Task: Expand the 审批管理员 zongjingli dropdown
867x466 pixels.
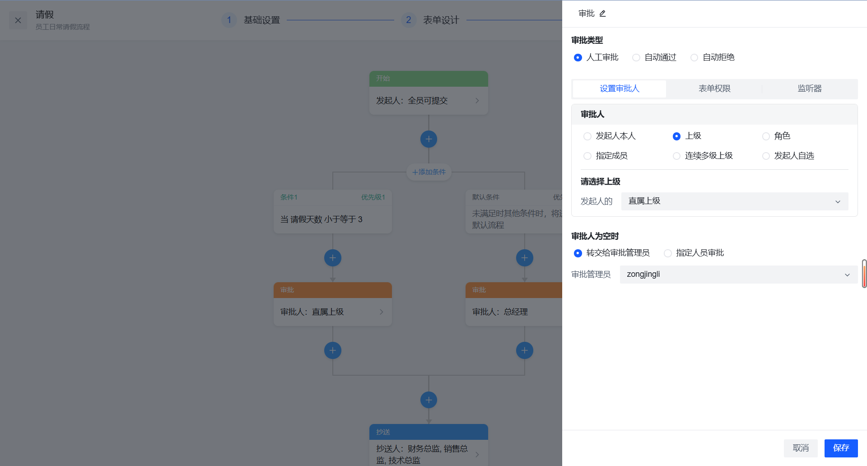Action: pyautogui.click(x=738, y=275)
